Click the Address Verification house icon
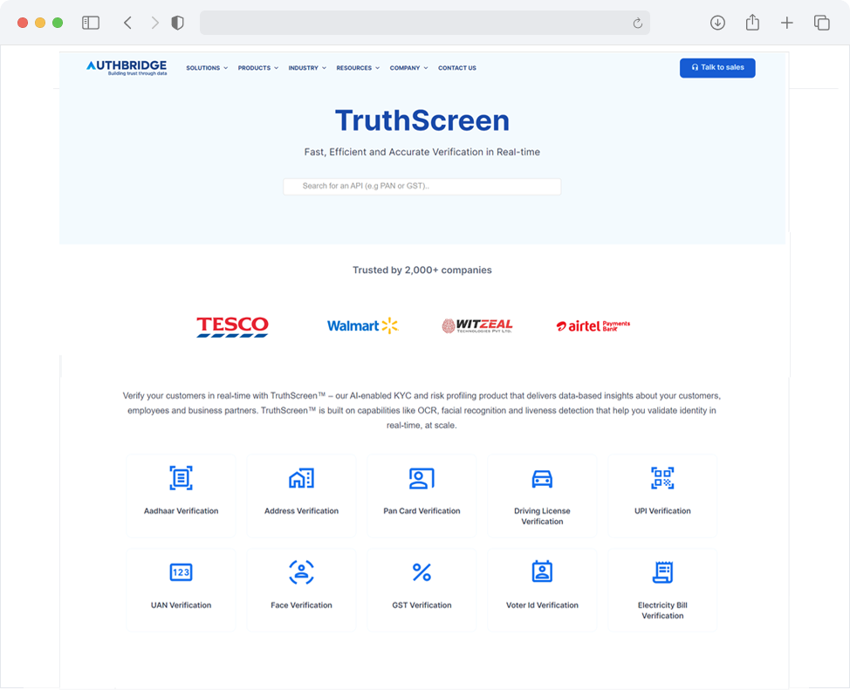The width and height of the screenshot is (850, 690). tap(301, 478)
